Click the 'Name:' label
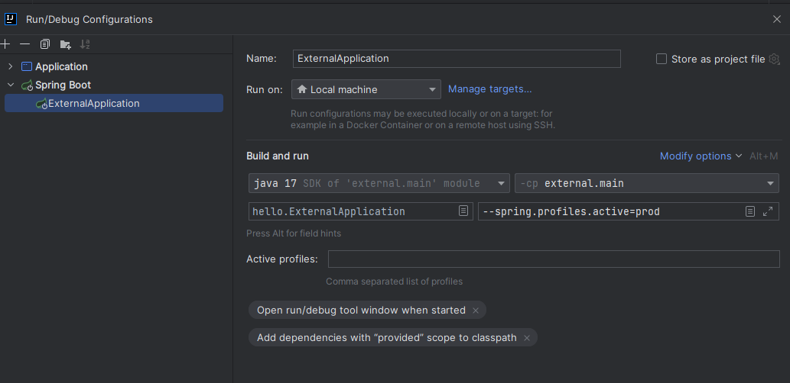The image size is (790, 383). tap(261, 58)
